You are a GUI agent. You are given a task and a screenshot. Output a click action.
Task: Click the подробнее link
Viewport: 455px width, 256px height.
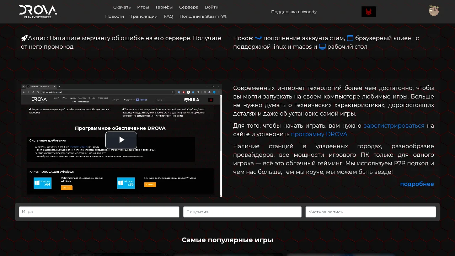[x=417, y=184]
